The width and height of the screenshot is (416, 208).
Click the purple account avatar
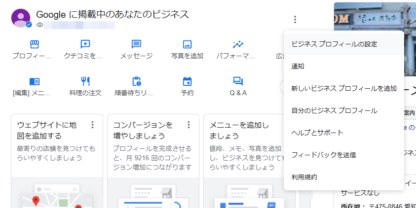click(x=21, y=18)
